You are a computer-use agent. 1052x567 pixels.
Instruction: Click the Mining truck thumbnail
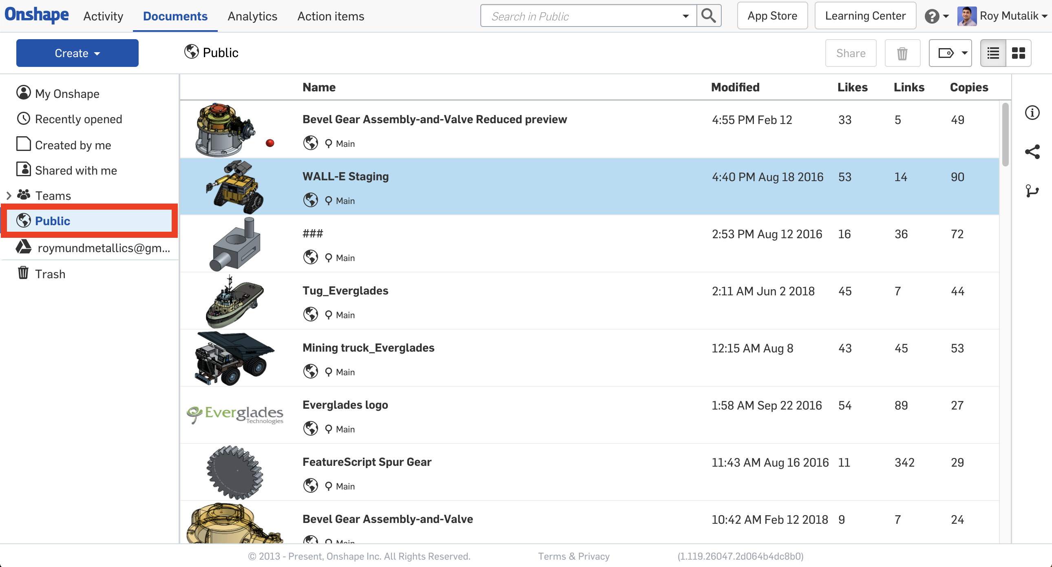234,358
